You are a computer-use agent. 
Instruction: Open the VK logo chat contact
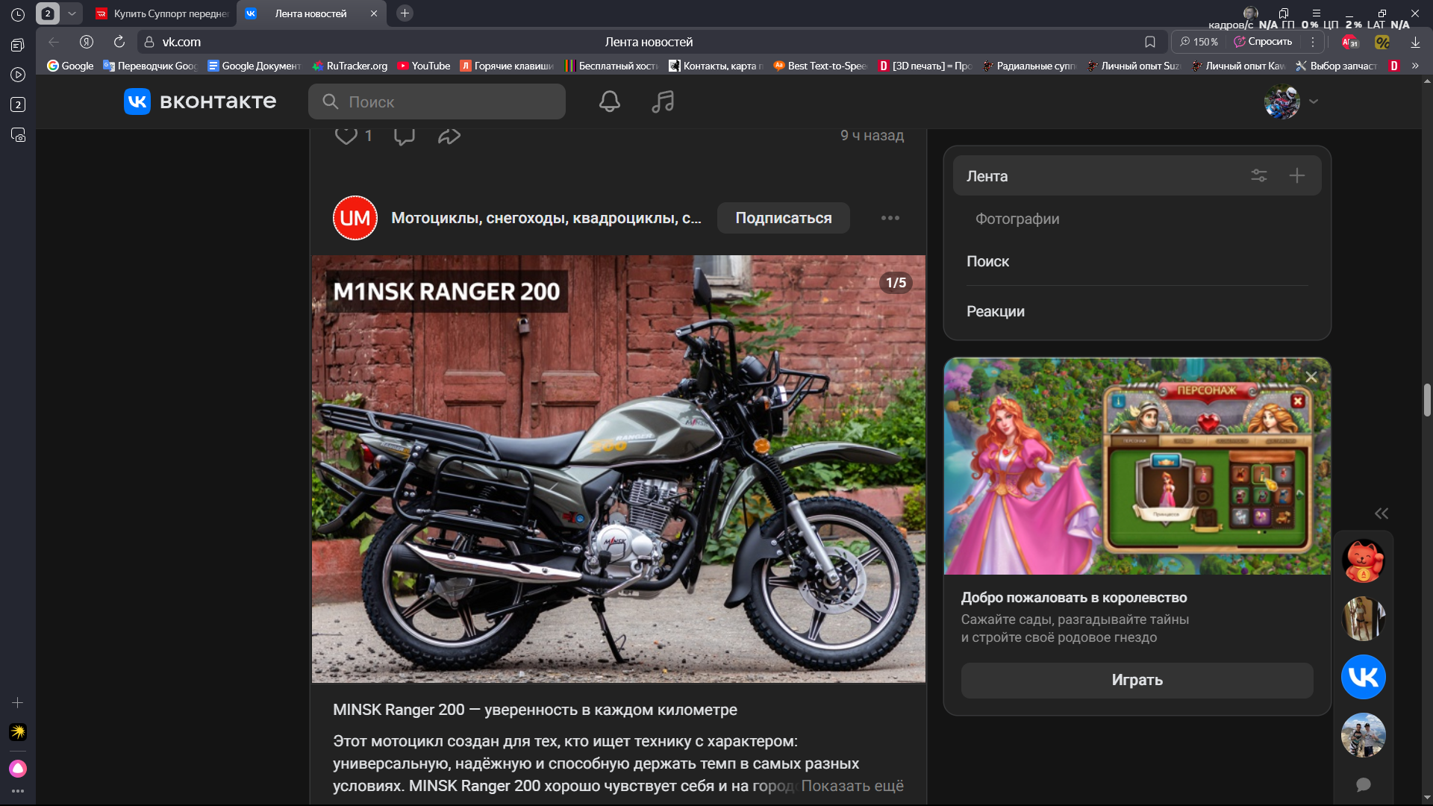[1364, 677]
